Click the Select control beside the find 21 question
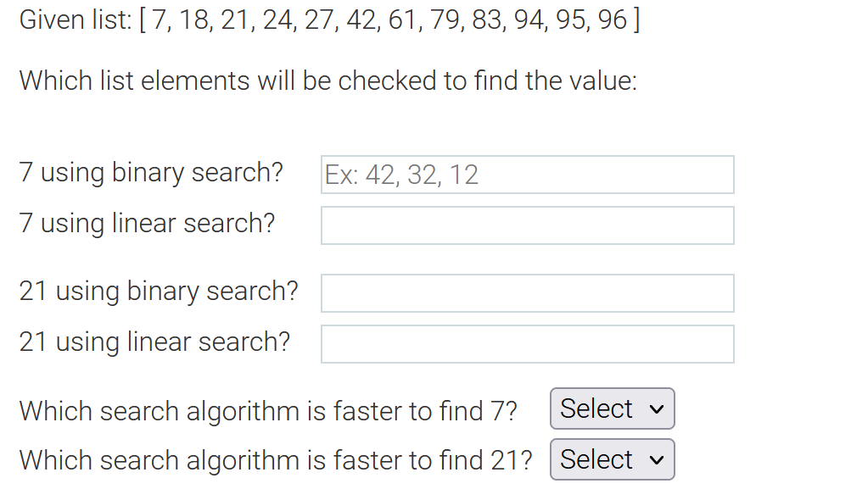This screenshot has height=489, width=851. click(x=612, y=459)
